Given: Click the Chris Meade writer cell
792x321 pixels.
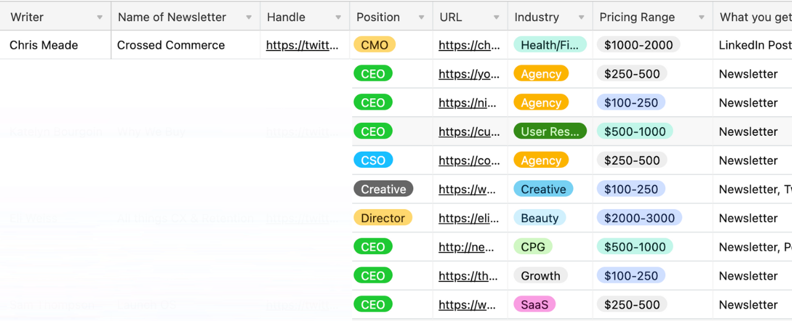Looking at the screenshot, I should click(44, 45).
